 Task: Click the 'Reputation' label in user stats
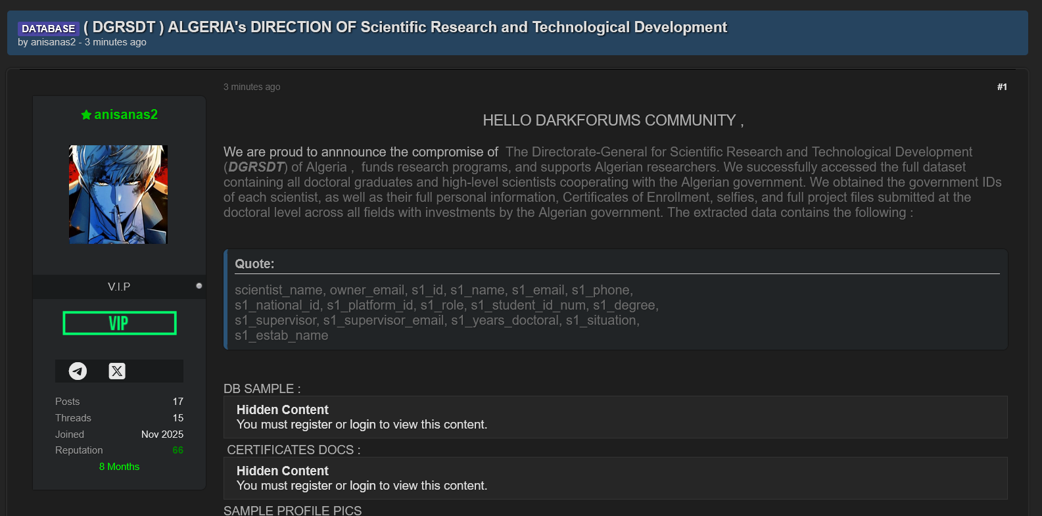coord(79,450)
